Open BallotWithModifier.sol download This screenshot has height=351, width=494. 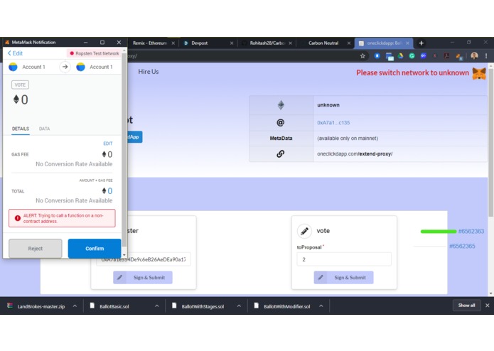(282, 306)
